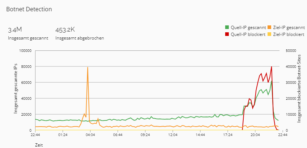Click the Insgesamt gescannt caption
The image size is (307, 148).
tap(28, 38)
